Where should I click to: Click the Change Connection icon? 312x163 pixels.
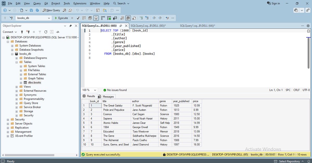coord(11,18)
